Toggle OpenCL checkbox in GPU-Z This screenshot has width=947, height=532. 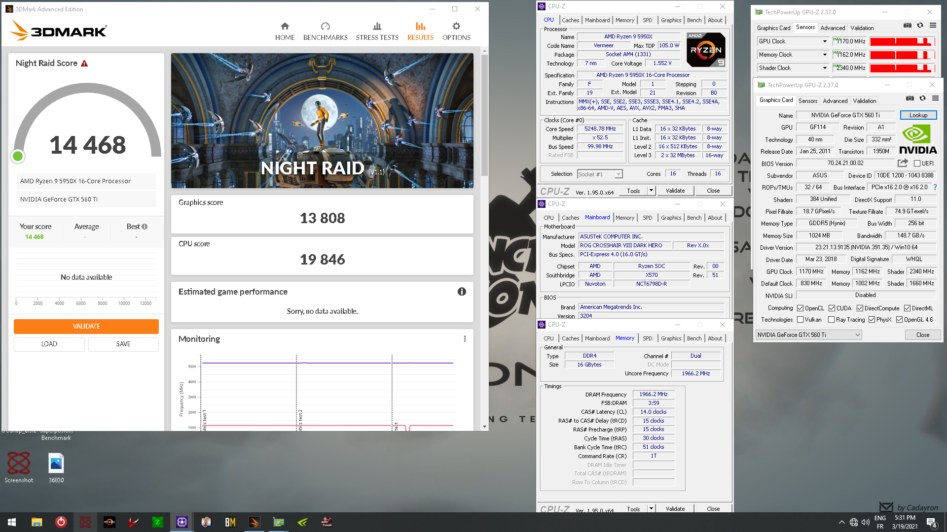[x=800, y=308]
